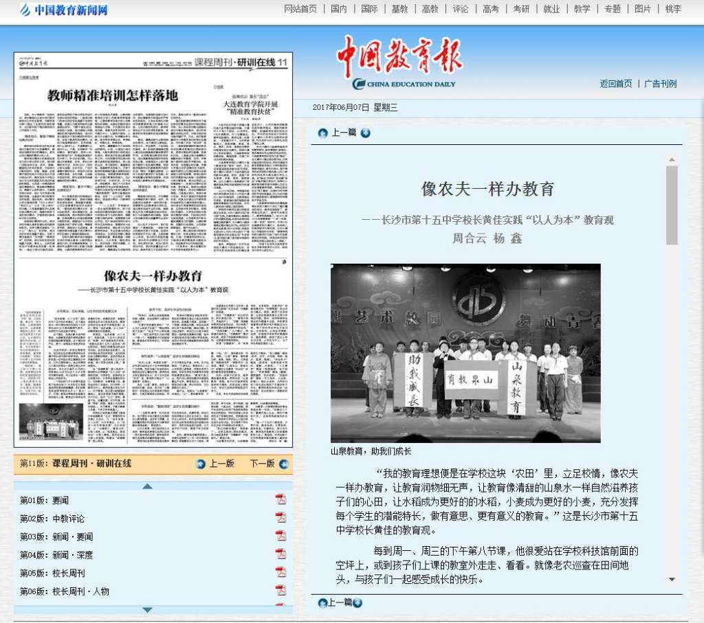Screen dimensions: 704x623
Task: Click the next page (下一版) arrow icon
Action: click(x=283, y=464)
